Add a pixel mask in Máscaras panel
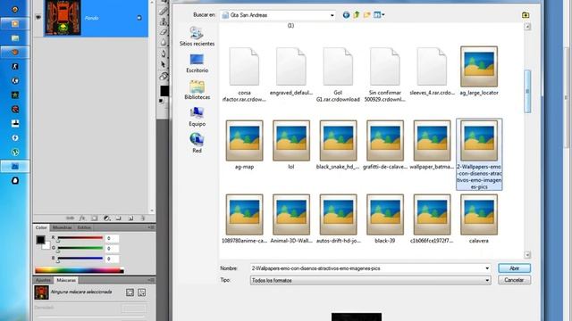Image resolution: width=572 pixels, height=321 pixels. [x=130, y=292]
